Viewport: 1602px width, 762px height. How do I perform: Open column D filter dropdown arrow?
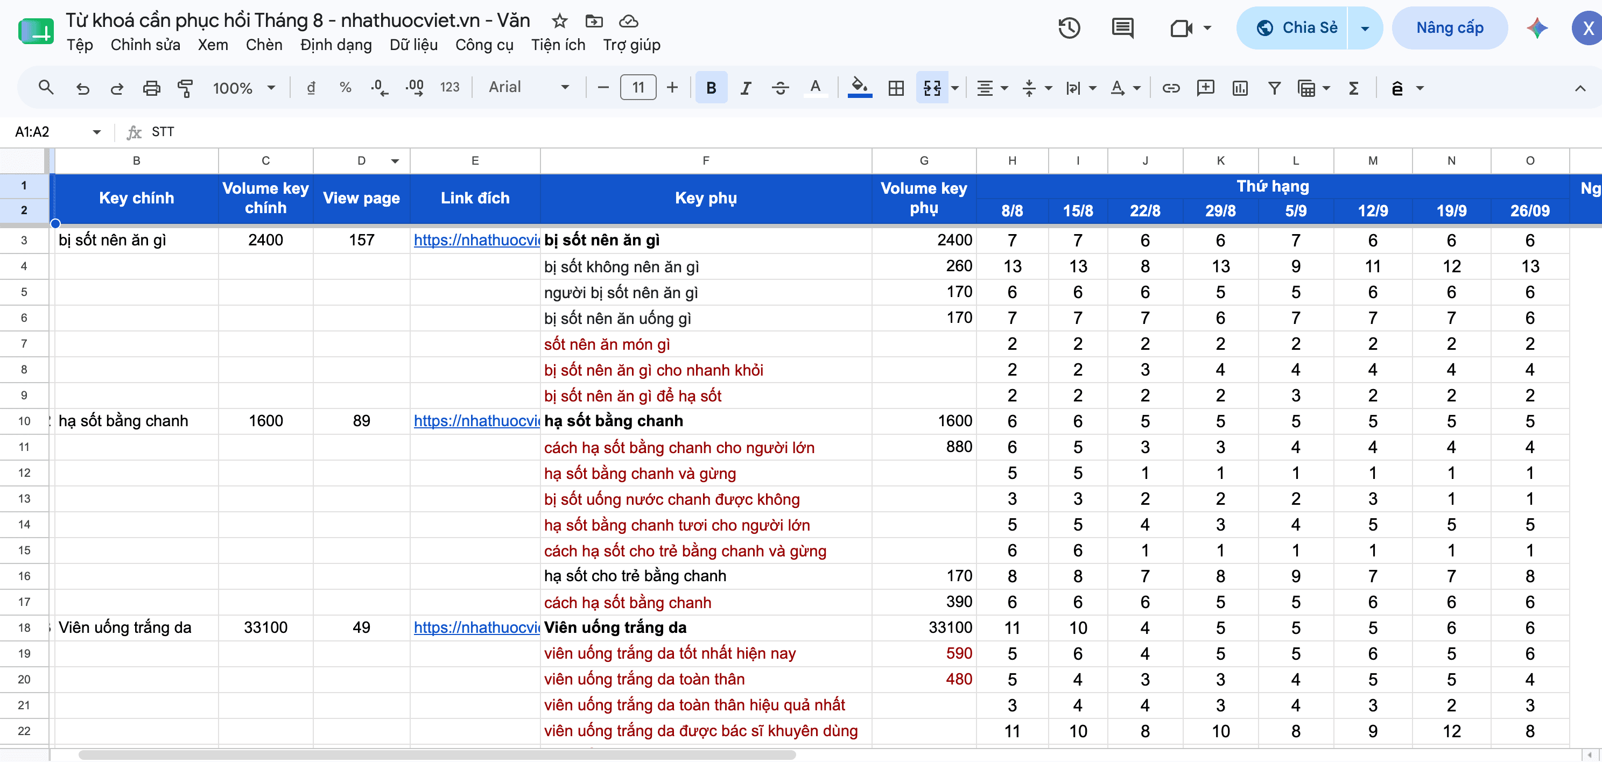click(x=394, y=161)
